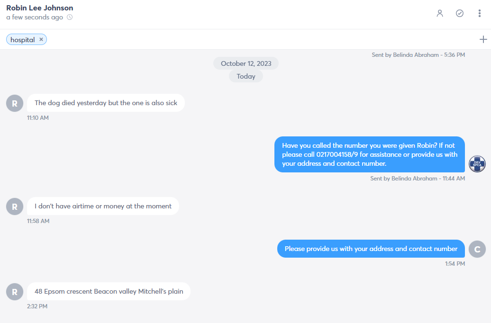This screenshot has width=491, height=323.
Task: Click R avatar beside Epsom crescent address
Action: pos(15,292)
